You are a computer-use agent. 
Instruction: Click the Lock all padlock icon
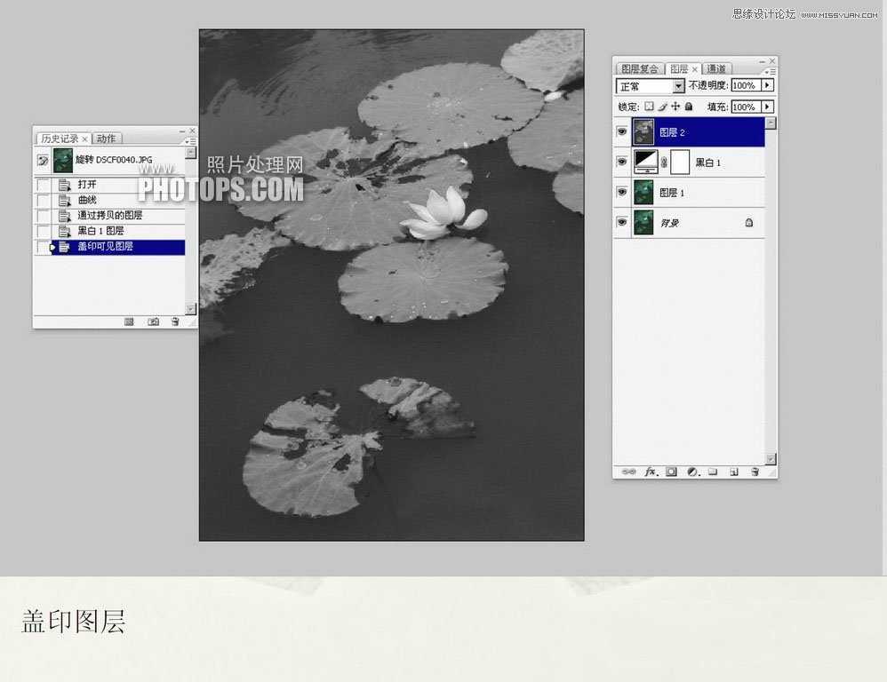[688, 107]
